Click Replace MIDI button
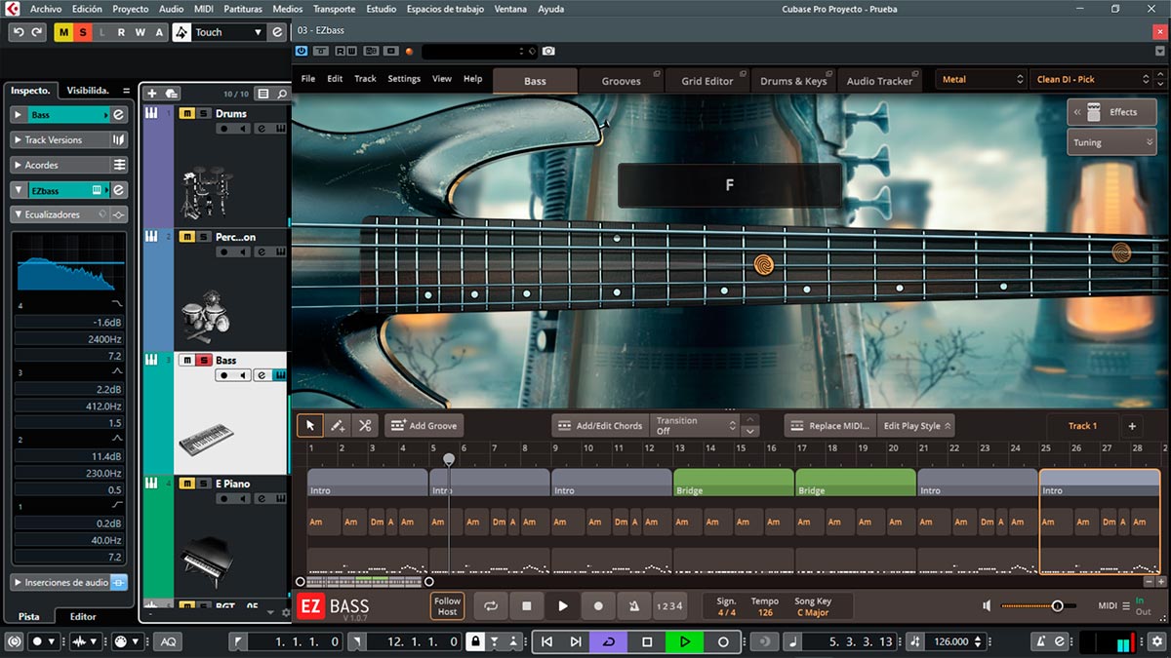Screen dimensions: 1171x658 coord(829,426)
